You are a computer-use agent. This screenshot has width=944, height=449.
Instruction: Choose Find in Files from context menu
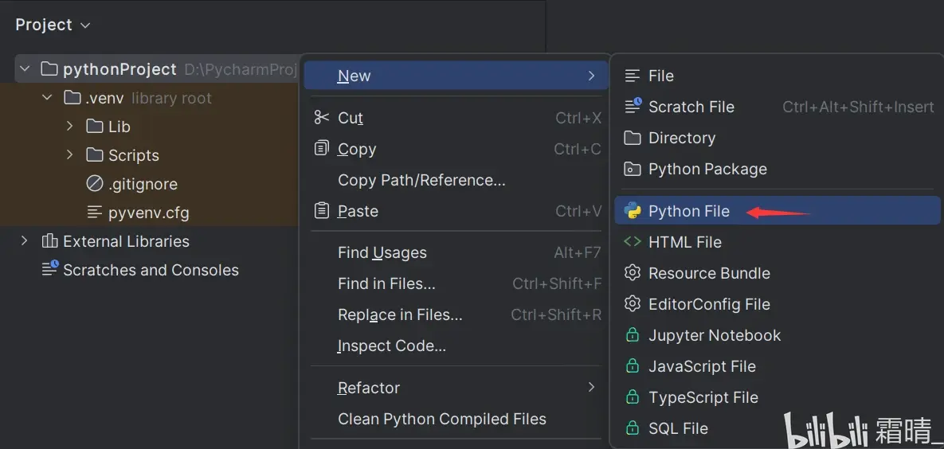(x=386, y=283)
